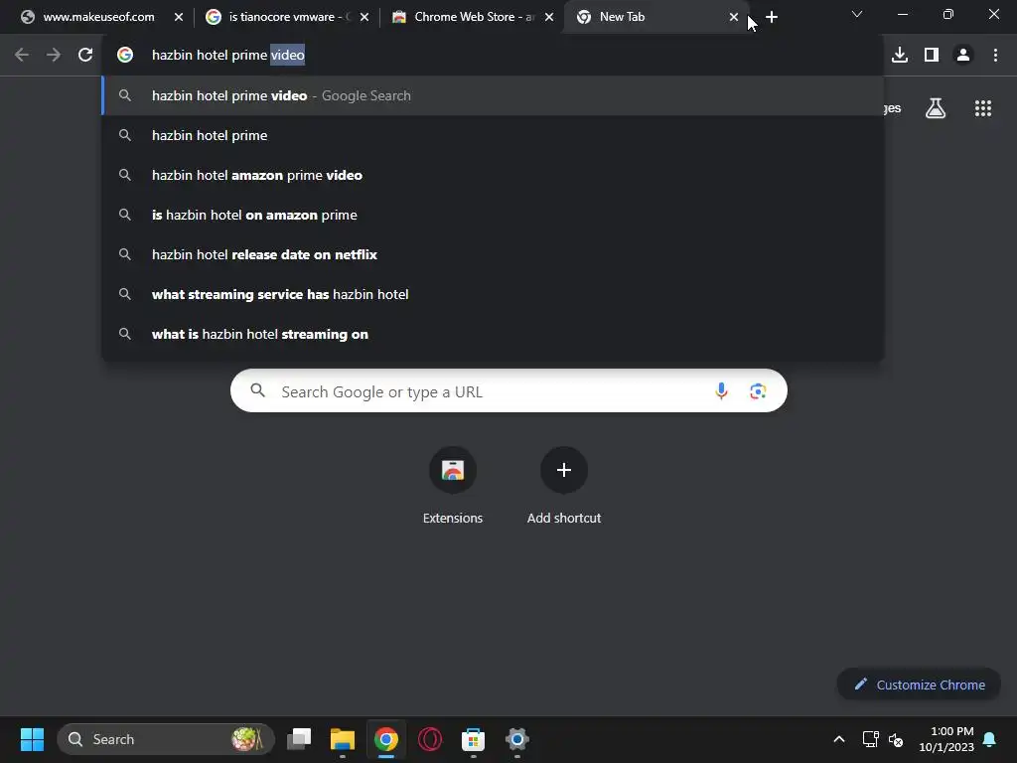This screenshot has height=763, width=1017.
Task: Open Customize Chrome button
Action: 919,685
